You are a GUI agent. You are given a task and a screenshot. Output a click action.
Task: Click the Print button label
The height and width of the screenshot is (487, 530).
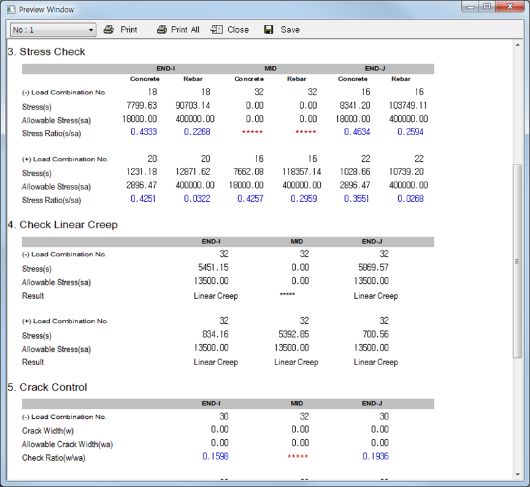[x=129, y=29]
